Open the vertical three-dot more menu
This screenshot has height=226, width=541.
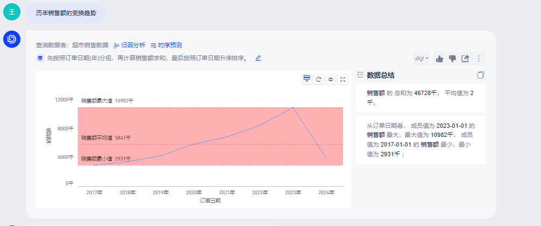(x=478, y=59)
